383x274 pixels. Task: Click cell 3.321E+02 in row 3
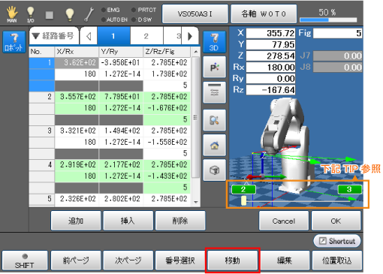[77, 131]
